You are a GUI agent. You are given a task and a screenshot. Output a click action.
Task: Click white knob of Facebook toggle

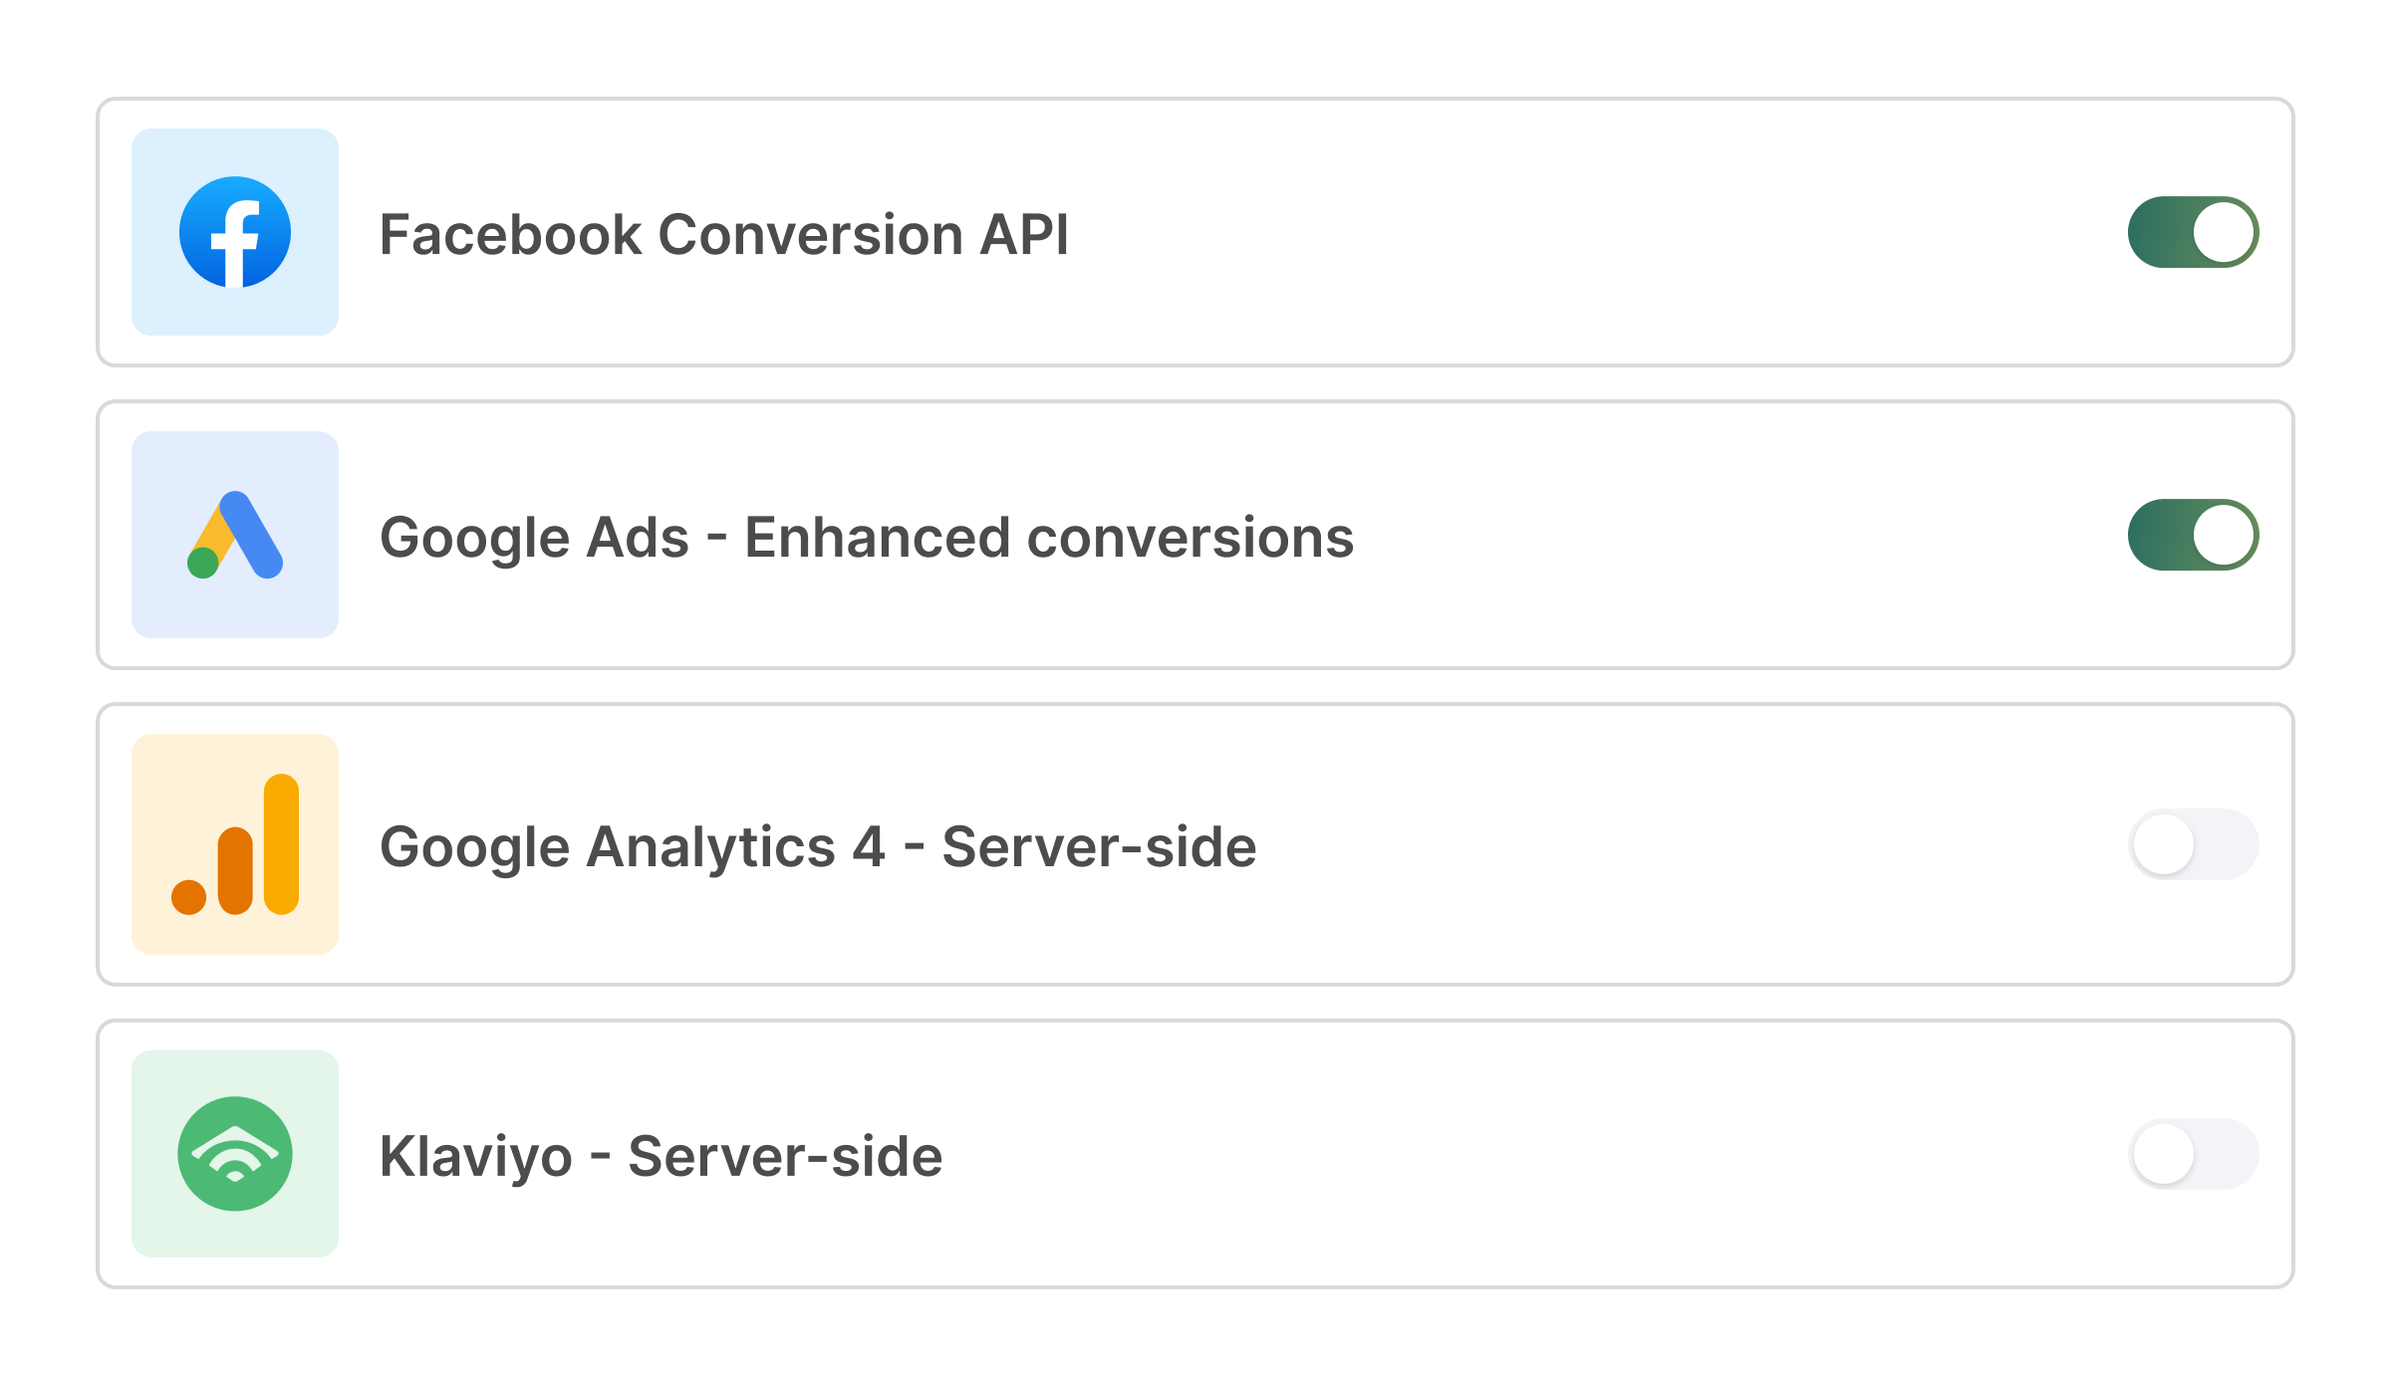point(2224,232)
